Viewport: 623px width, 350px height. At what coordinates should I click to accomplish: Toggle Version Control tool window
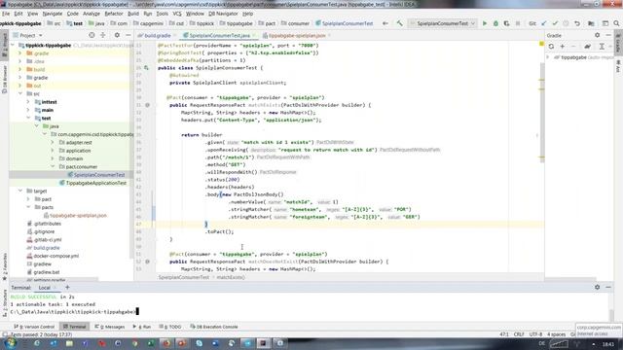click(35, 327)
